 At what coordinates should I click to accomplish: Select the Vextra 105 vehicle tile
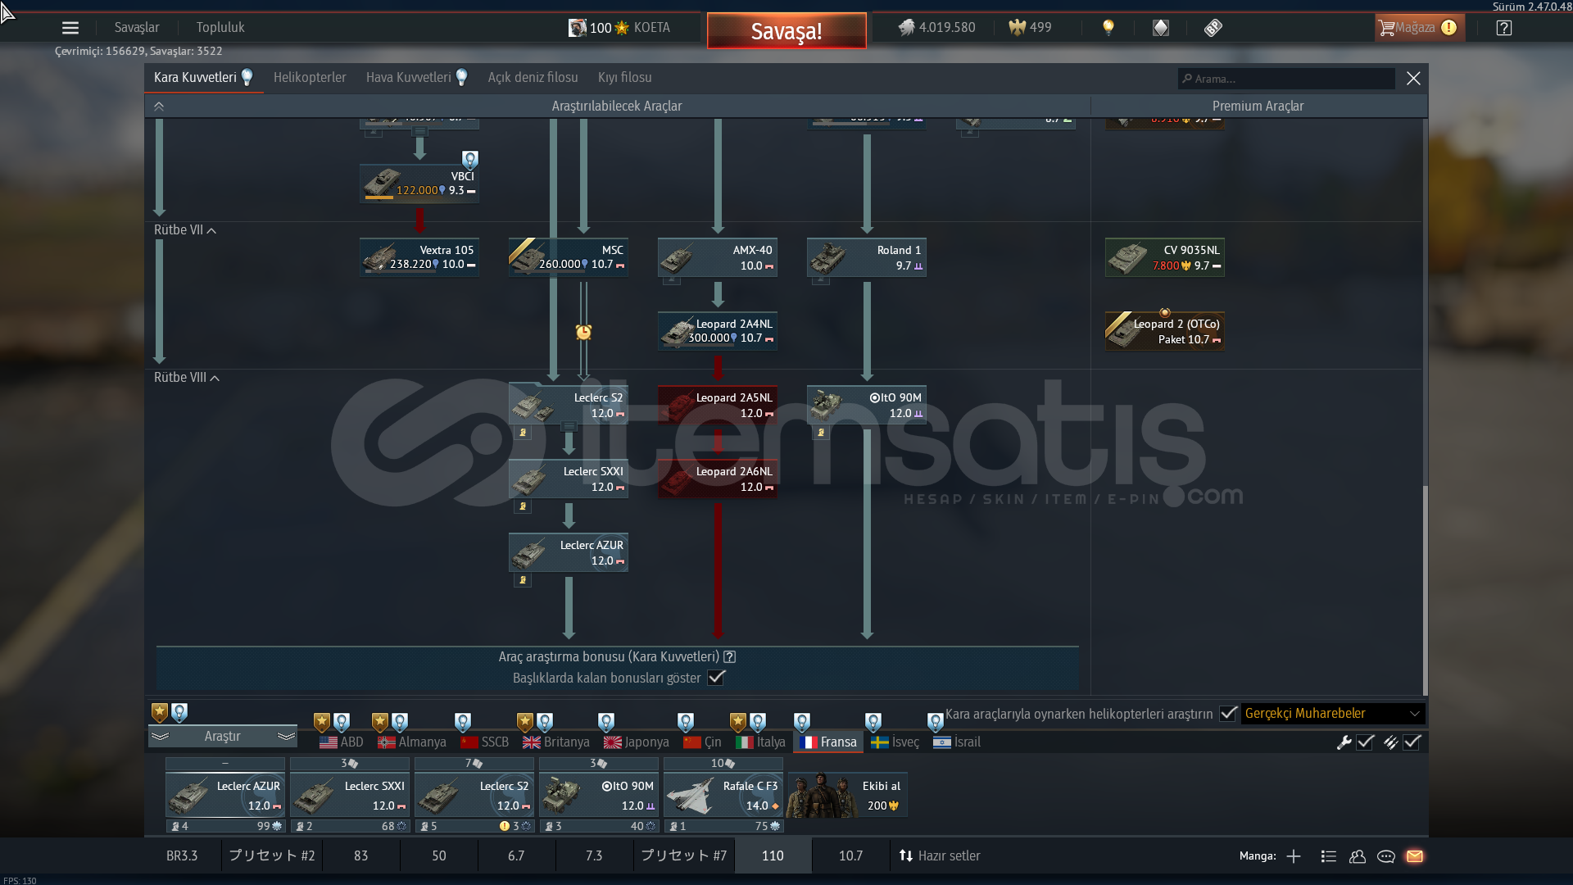[419, 257]
